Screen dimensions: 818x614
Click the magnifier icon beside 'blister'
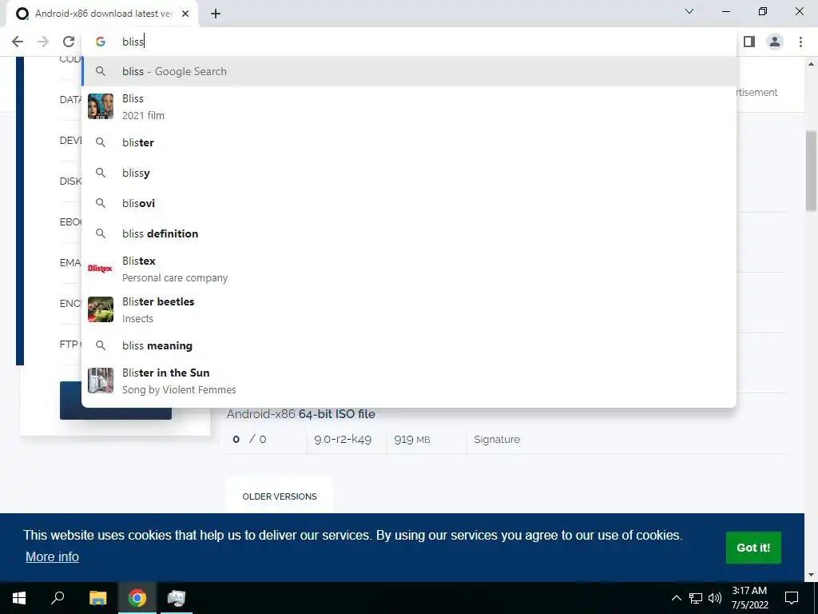point(101,142)
